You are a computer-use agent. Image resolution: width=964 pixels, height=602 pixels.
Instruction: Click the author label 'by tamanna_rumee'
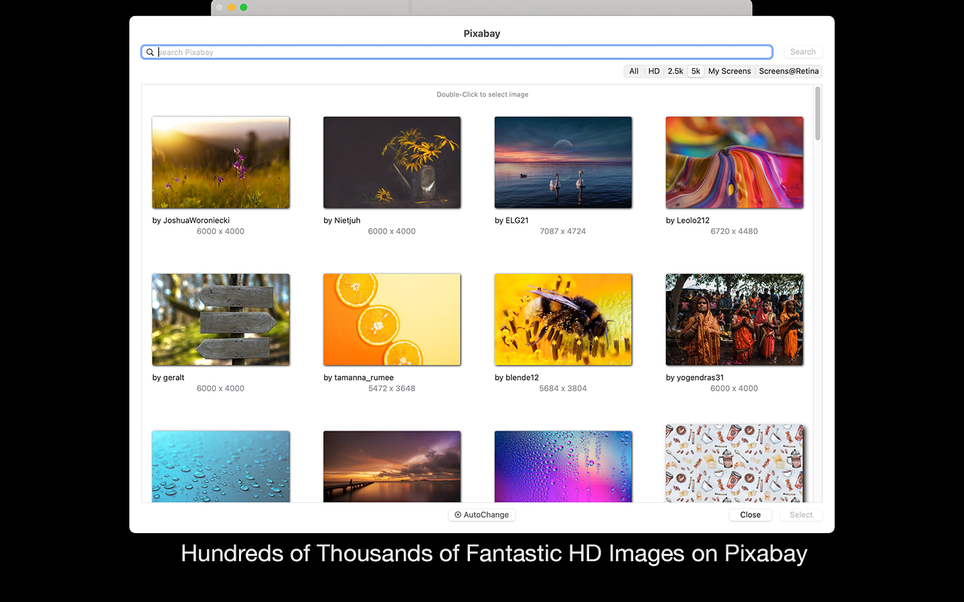(x=359, y=378)
